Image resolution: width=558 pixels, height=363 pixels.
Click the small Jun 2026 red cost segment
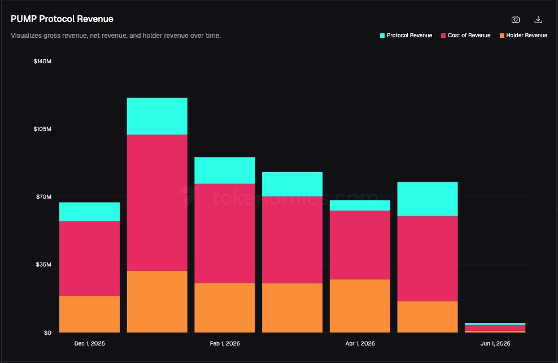pos(495,328)
